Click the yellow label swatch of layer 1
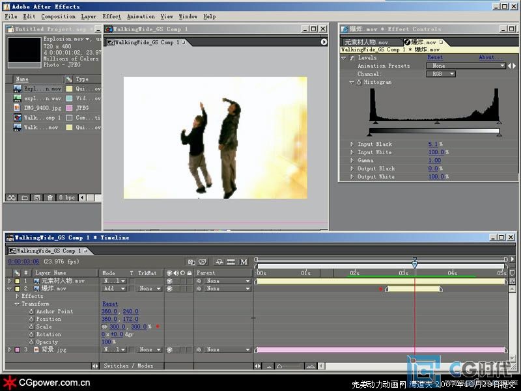The height and width of the screenshot is (391, 521). [17, 281]
